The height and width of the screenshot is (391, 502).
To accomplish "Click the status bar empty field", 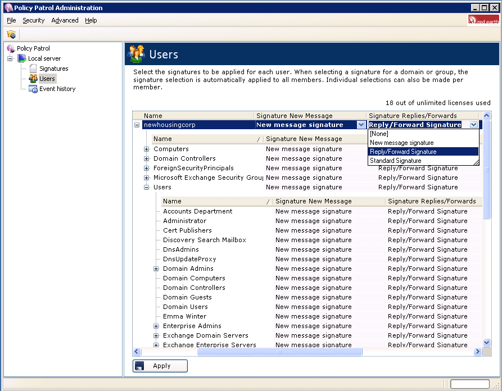I will coord(469,384).
